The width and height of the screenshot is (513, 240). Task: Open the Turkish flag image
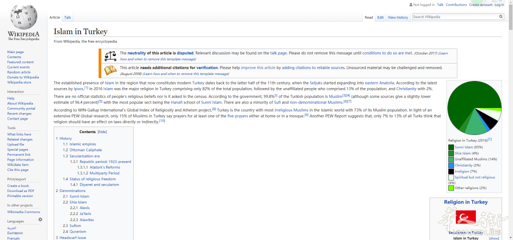(465, 217)
